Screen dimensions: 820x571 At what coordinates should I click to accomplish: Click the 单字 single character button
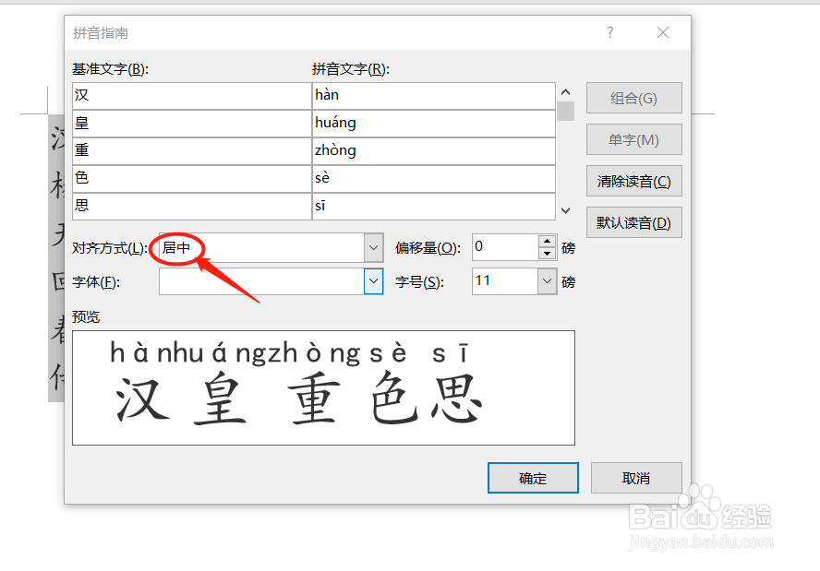coord(633,139)
